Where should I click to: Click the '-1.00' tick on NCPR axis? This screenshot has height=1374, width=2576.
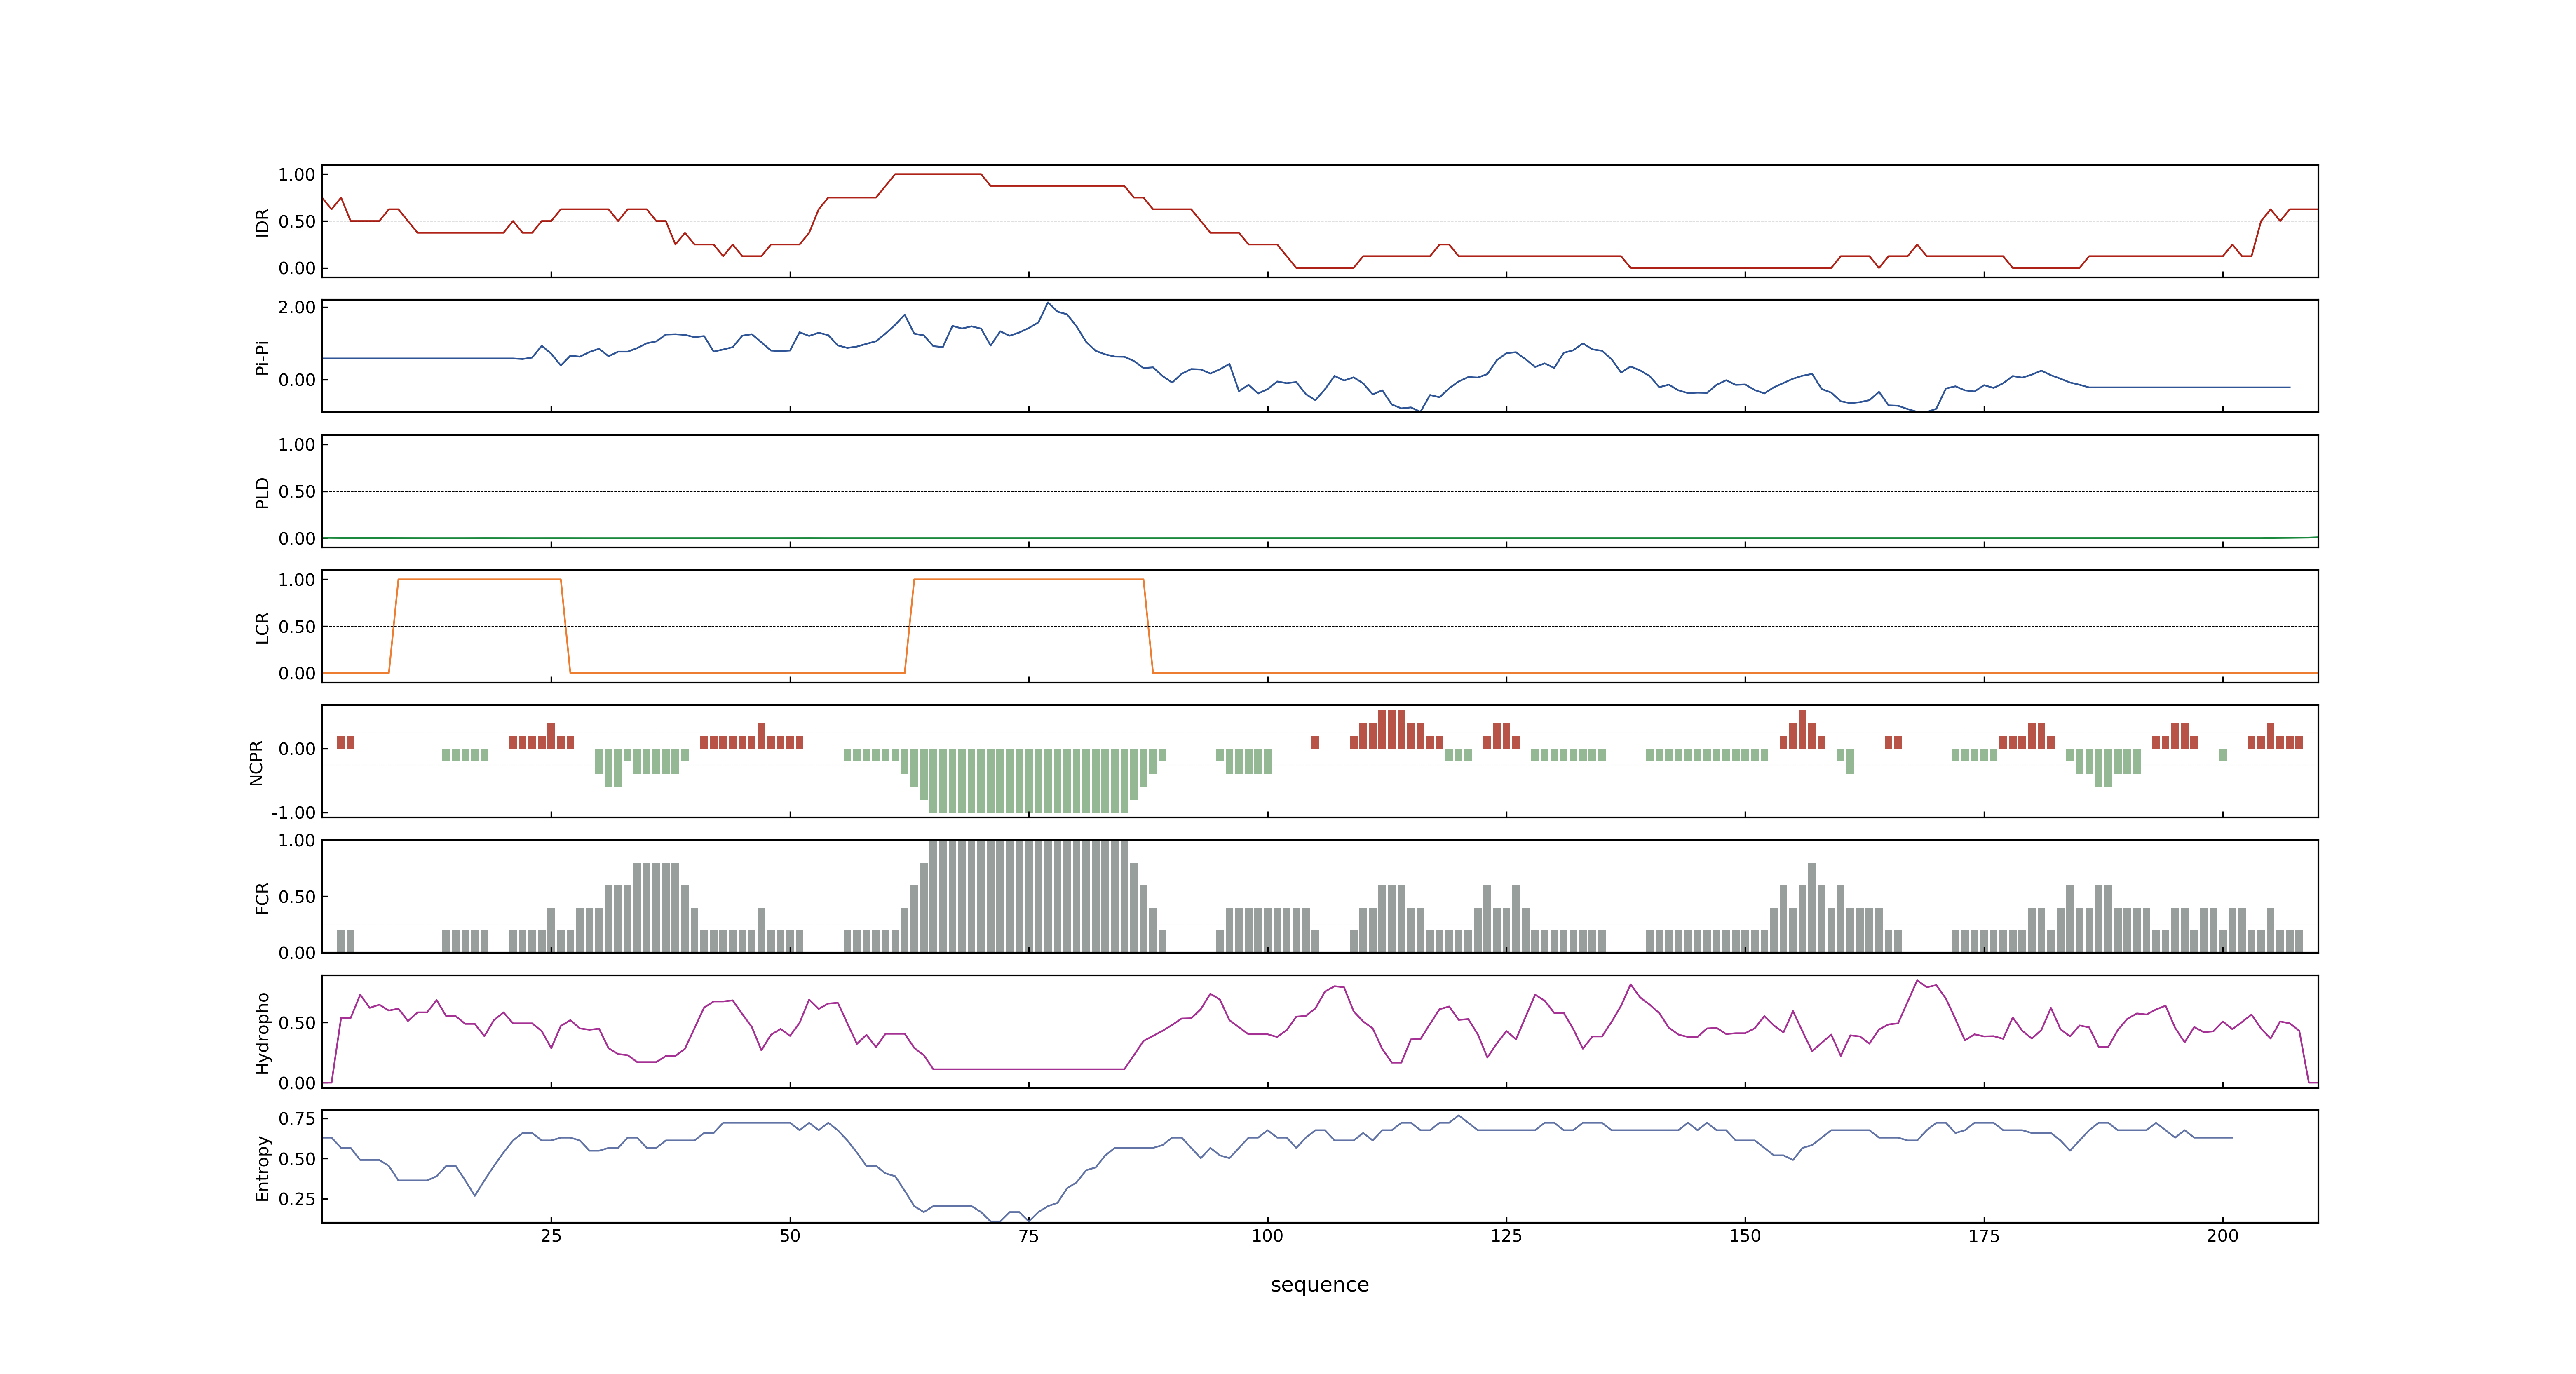point(293,812)
